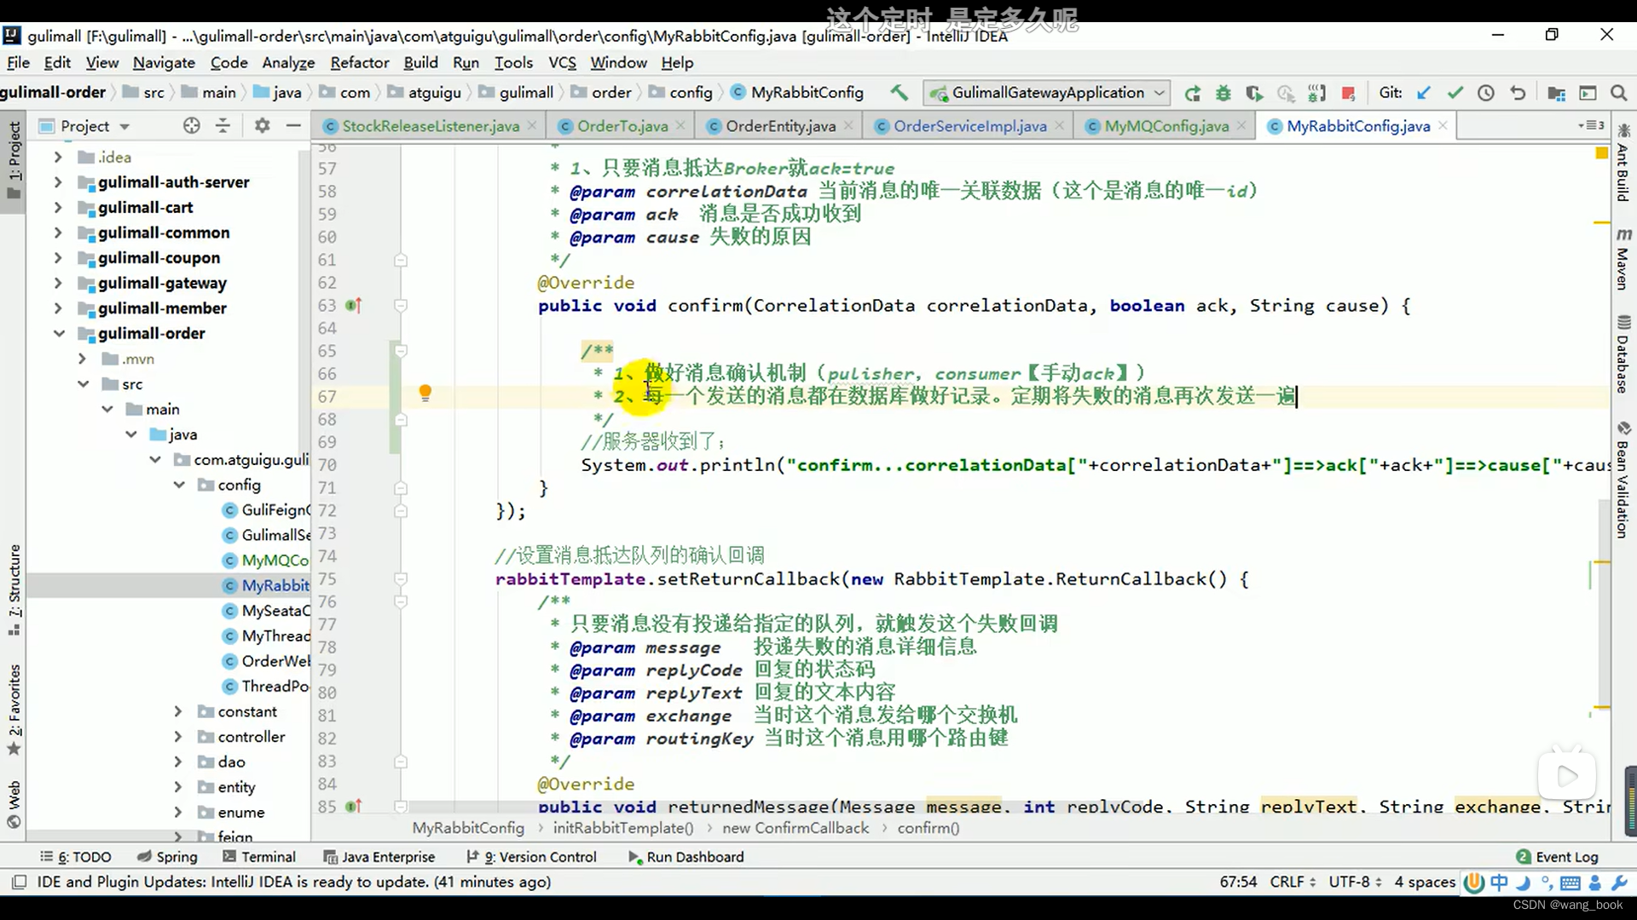
Task: Open the Ant Build tool window
Action: (x=1623, y=162)
